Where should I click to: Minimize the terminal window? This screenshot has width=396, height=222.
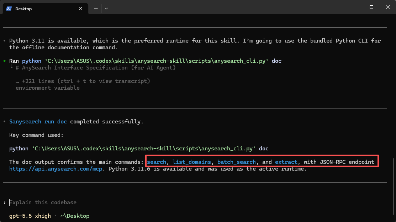coord(355,7)
